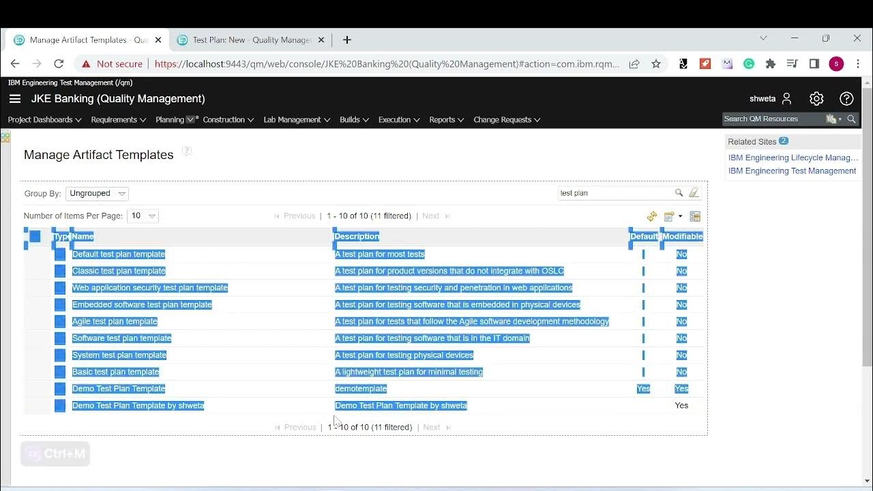This screenshot has height=491, width=873.
Task: Open Default test plan template
Action: coord(119,254)
